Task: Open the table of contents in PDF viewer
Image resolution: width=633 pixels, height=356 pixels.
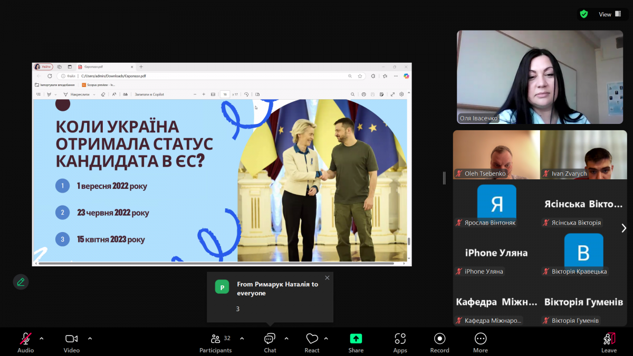Action: [x=37, y=93]
